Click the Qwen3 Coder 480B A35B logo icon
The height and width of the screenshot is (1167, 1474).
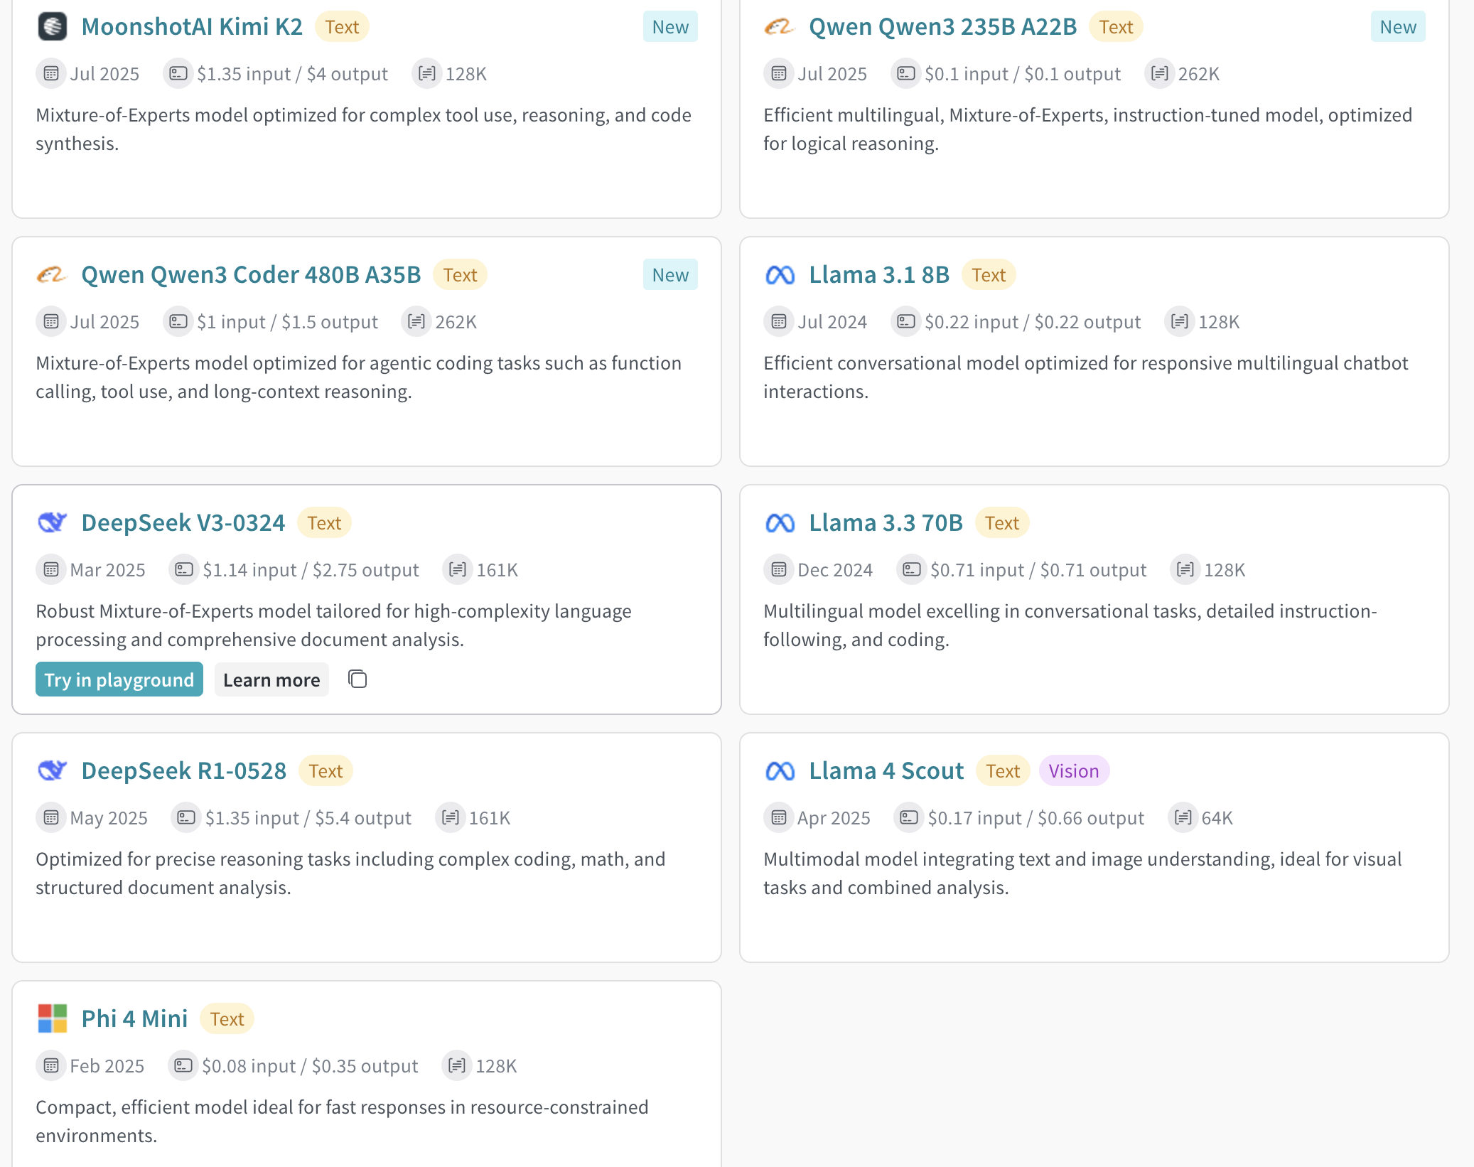tap(52, 275)
